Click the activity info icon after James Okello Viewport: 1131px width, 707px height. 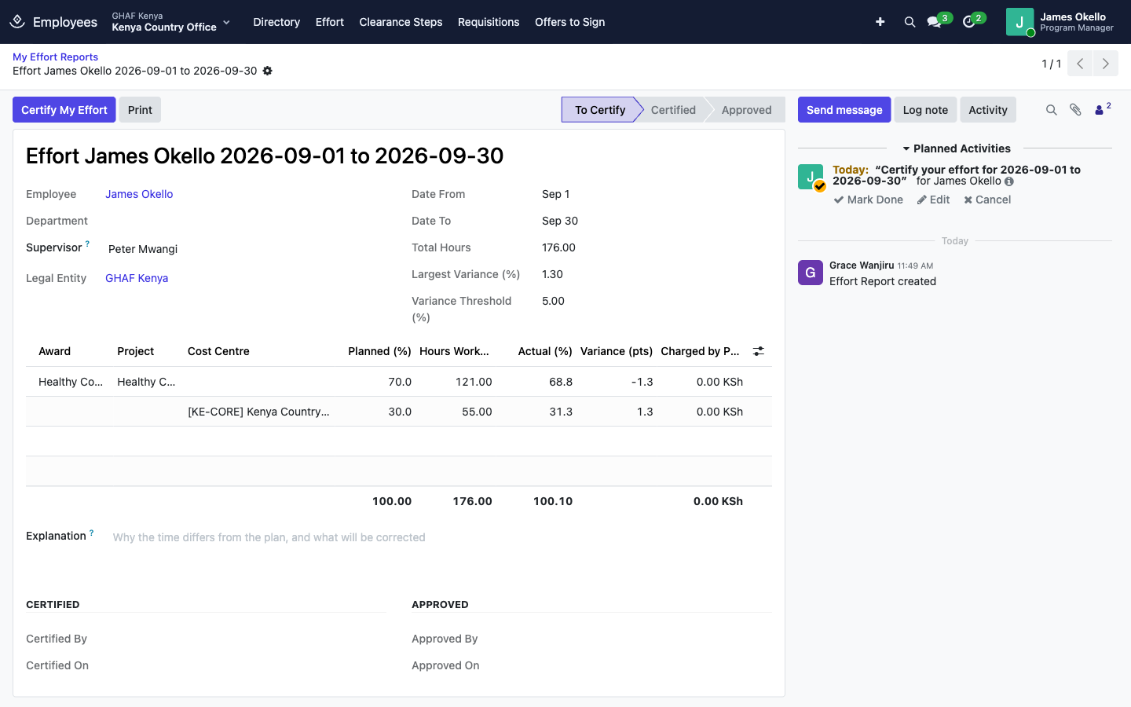pos(1009,181)
